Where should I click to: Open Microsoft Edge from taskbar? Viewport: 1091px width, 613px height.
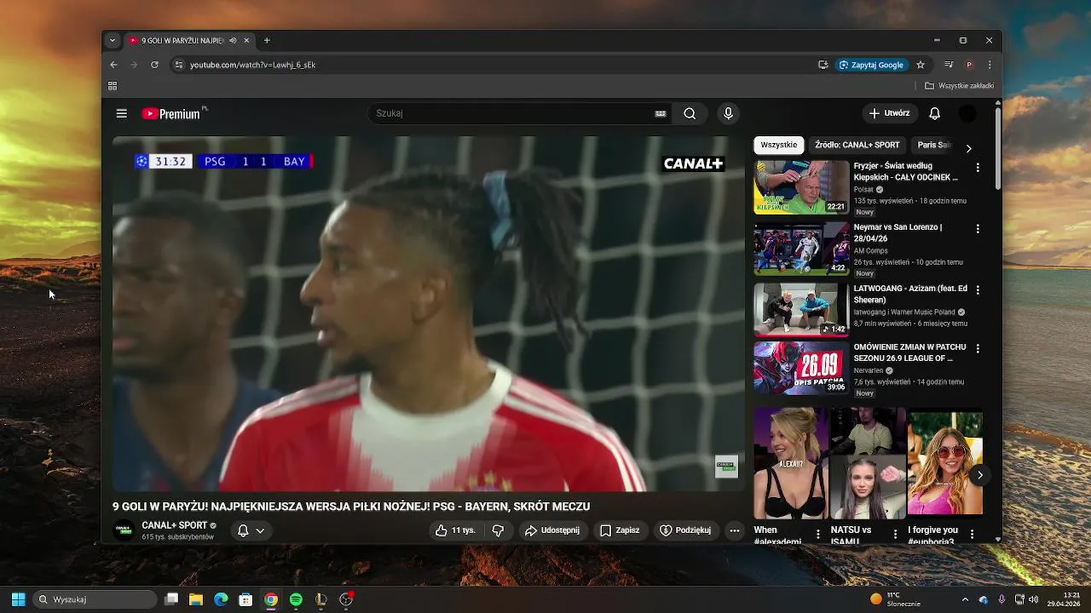pos(221,599)
